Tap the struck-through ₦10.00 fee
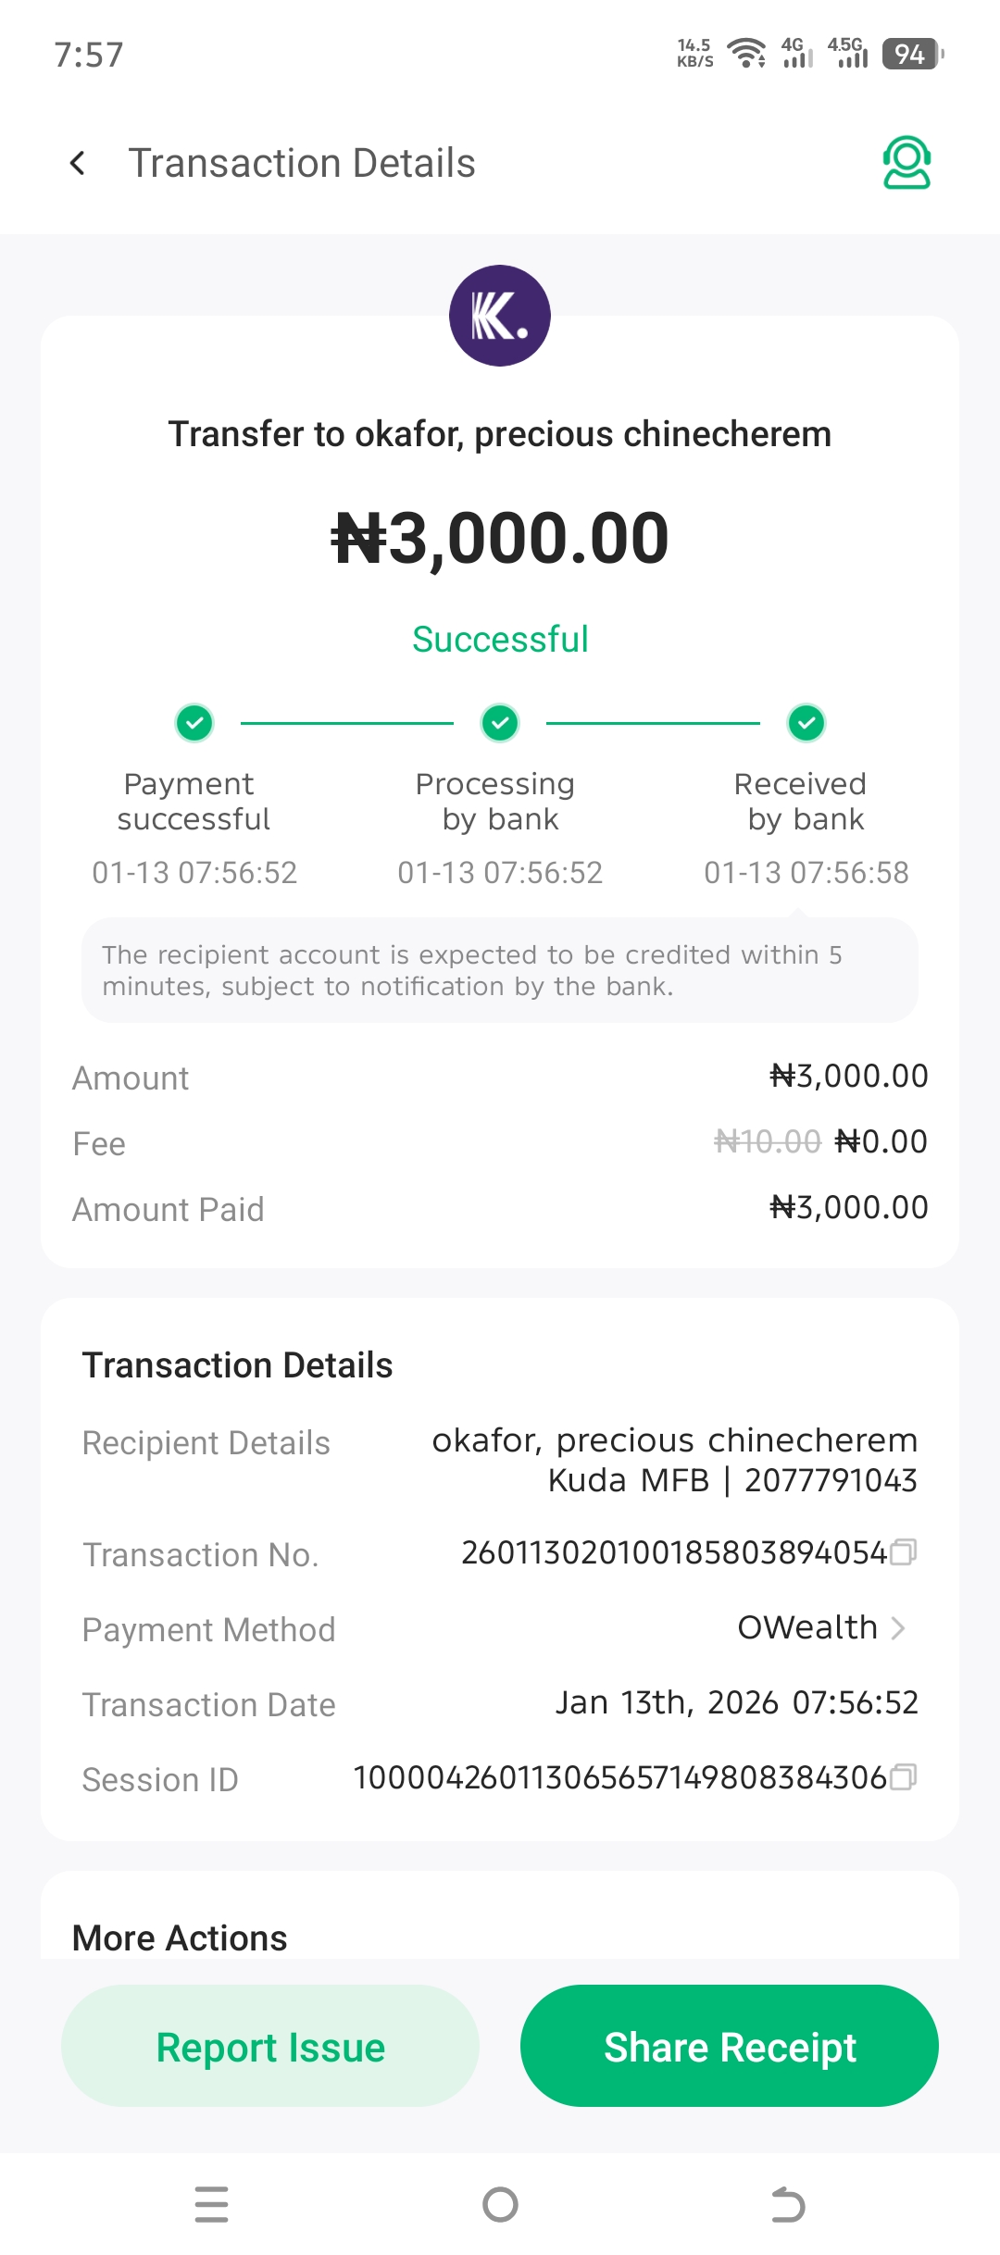1000x2255 pixels. (768, 1141)
